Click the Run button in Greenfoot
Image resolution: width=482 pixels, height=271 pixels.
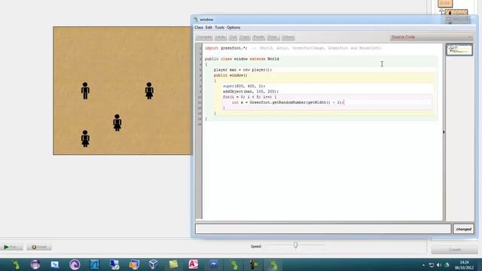(12, 247)
